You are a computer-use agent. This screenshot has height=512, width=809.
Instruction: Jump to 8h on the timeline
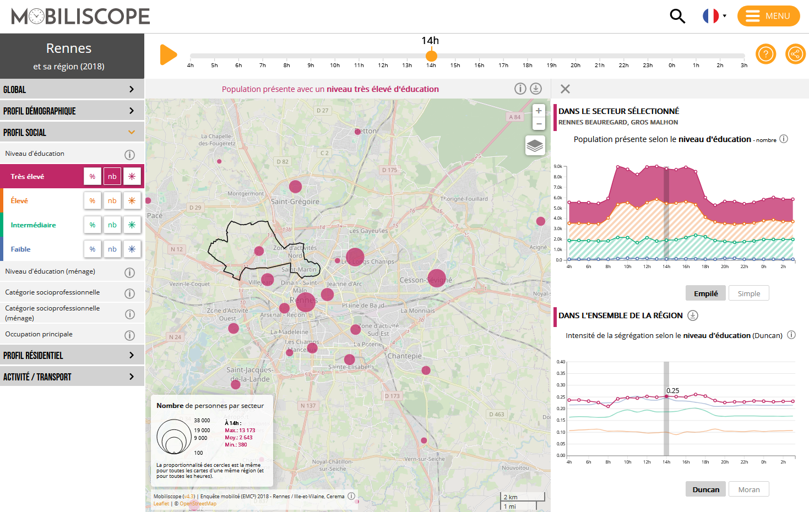286,66
